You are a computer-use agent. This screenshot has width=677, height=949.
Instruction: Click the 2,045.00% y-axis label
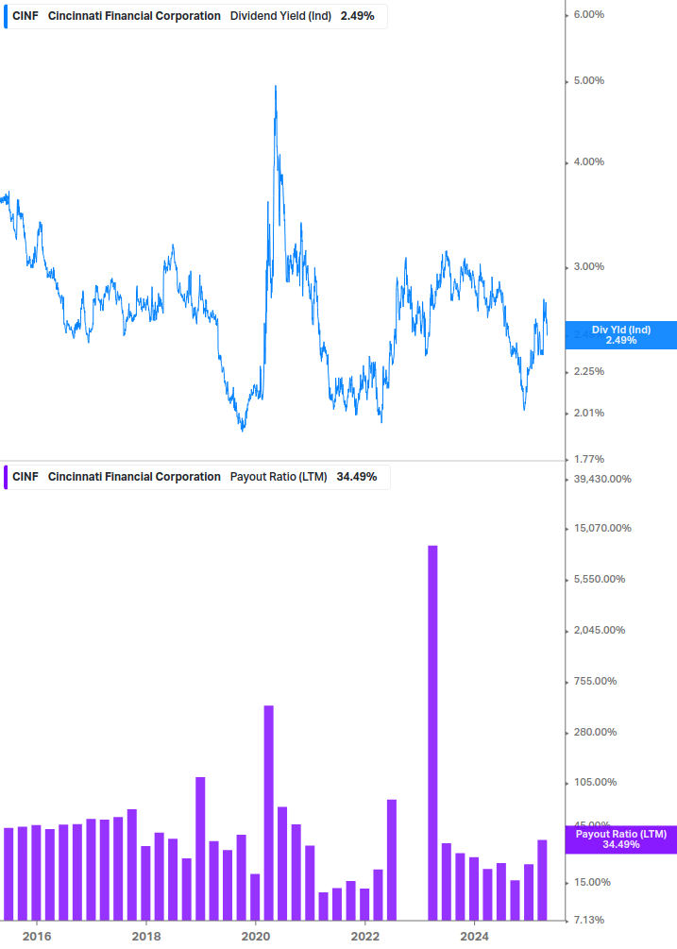tap(599, 630)
